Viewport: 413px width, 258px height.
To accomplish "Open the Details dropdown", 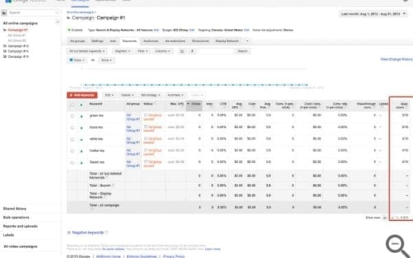I will (127, 95).
